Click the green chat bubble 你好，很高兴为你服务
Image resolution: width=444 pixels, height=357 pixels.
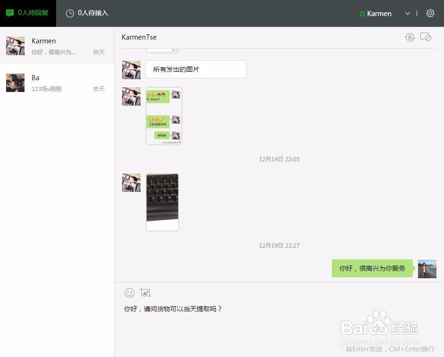click(372, 268)
